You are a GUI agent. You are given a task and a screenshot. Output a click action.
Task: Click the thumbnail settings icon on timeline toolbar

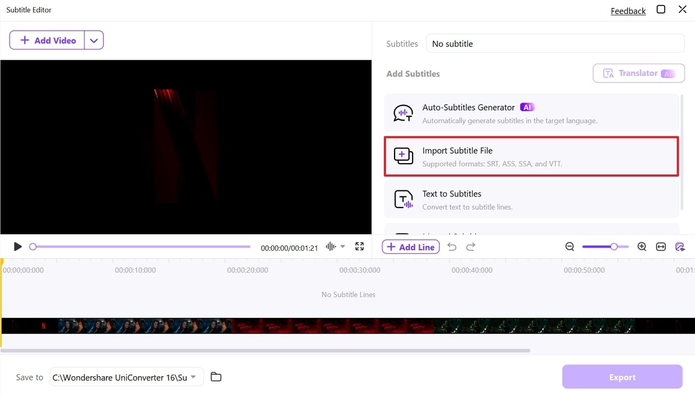pyautogui.click(x=680, y=247)
